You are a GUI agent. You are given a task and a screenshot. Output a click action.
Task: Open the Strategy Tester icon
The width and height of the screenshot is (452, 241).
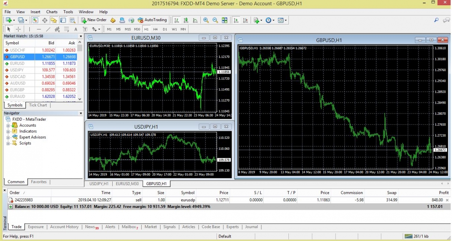click(72, 20)
